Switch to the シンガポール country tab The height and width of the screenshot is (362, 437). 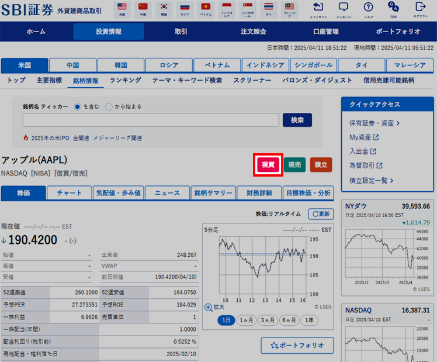[314, 65]
